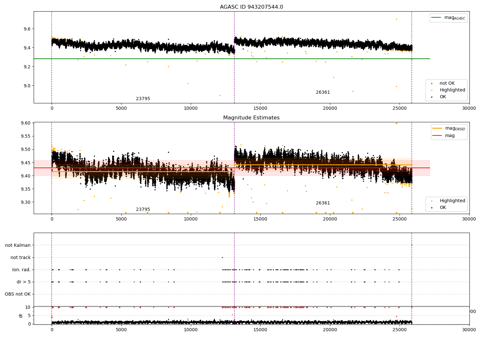Click the red mag horizontal line in middle plot
The image size is (481, 337).
[232, 168]
